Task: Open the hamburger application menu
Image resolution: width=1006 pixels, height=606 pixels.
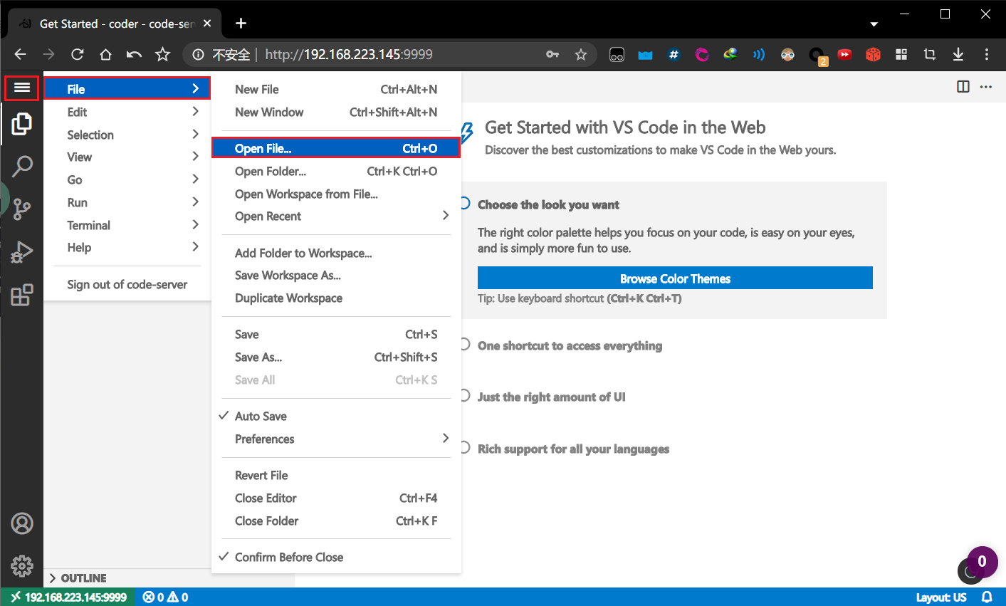Action: point(22,88)
